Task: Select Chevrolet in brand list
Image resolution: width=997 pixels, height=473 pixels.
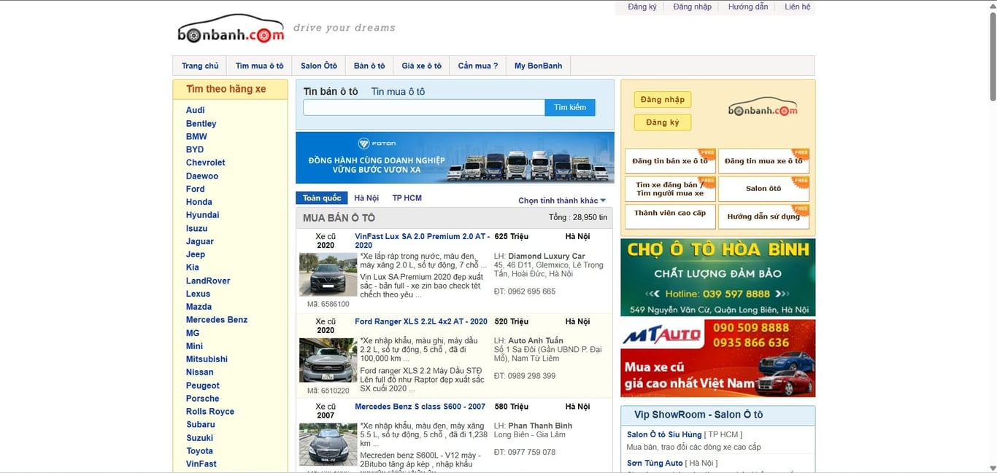Action: click(x=205, y=163)
